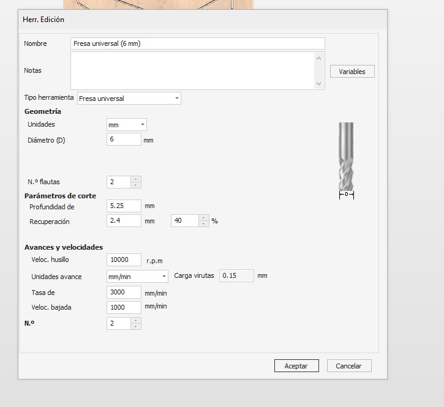
Task: Decrease N.º flautas with down arrow
Action: (x=136, y=185)
